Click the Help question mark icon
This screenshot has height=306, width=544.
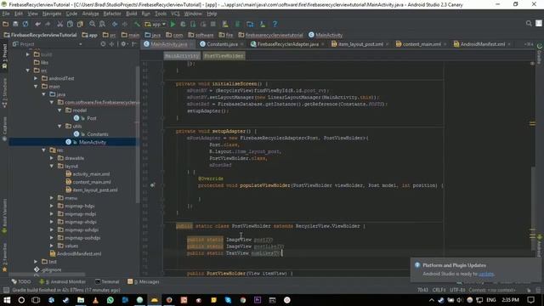click(x=275, y=24)
